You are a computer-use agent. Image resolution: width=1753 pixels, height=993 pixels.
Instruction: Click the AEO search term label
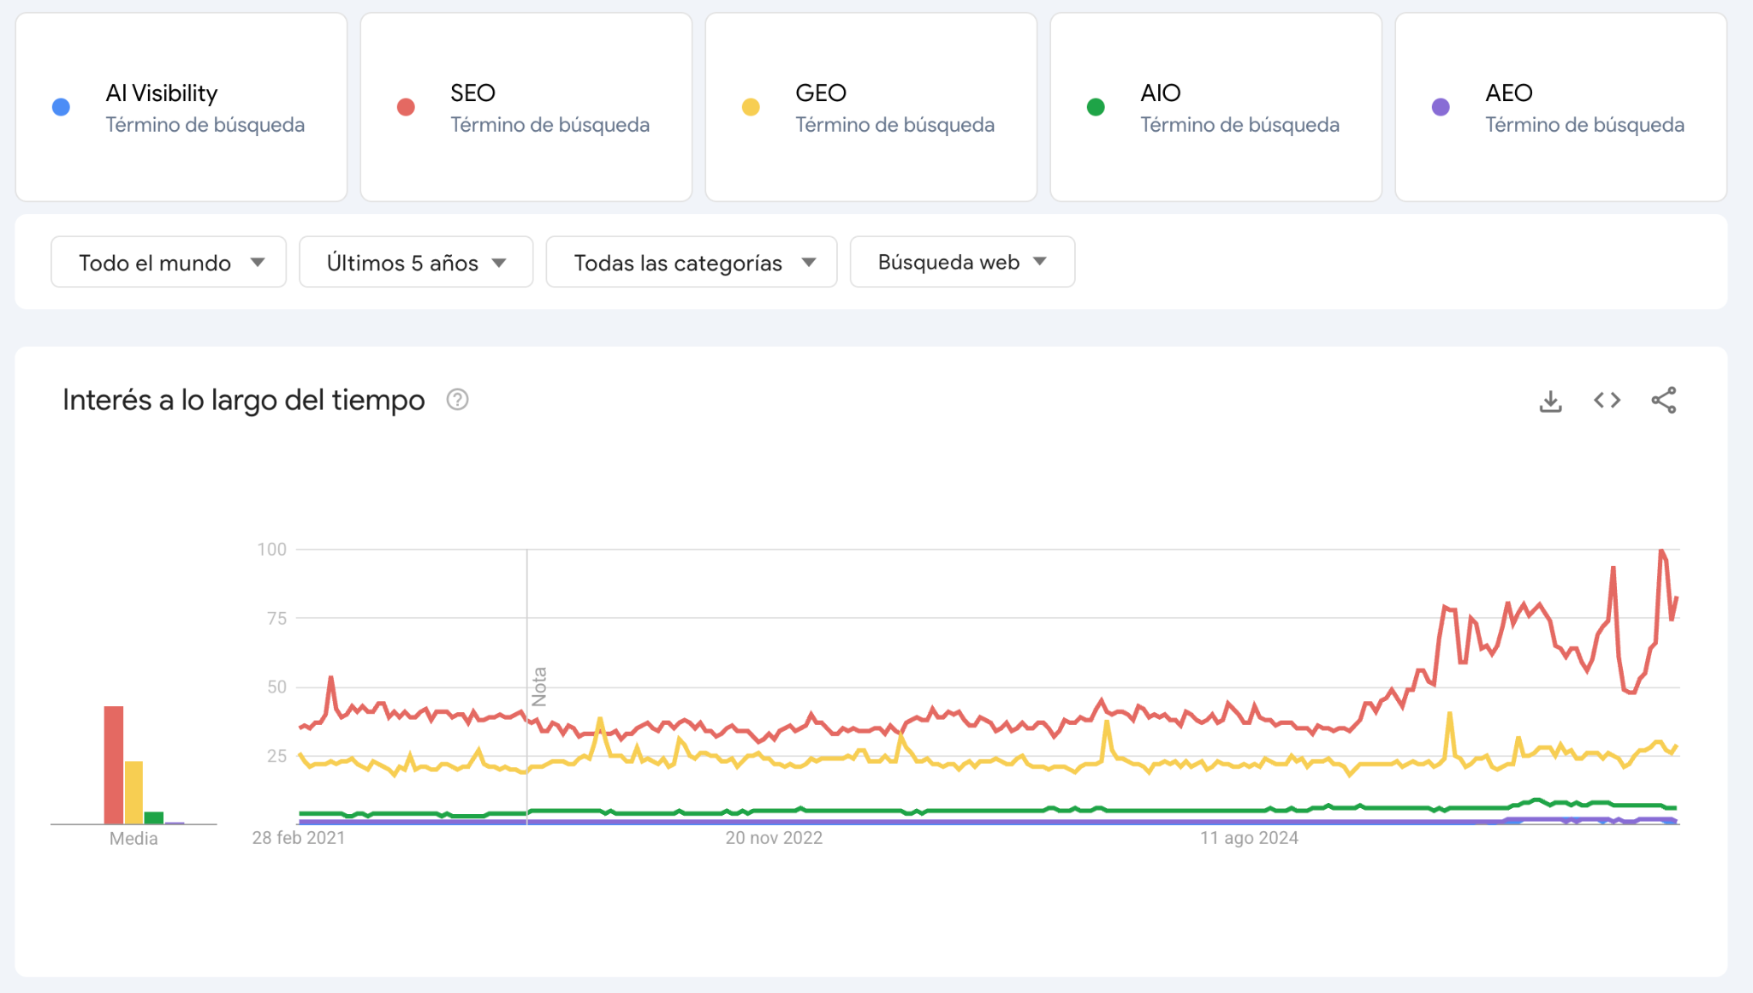pyautogui.click(x=1508, y=92)
